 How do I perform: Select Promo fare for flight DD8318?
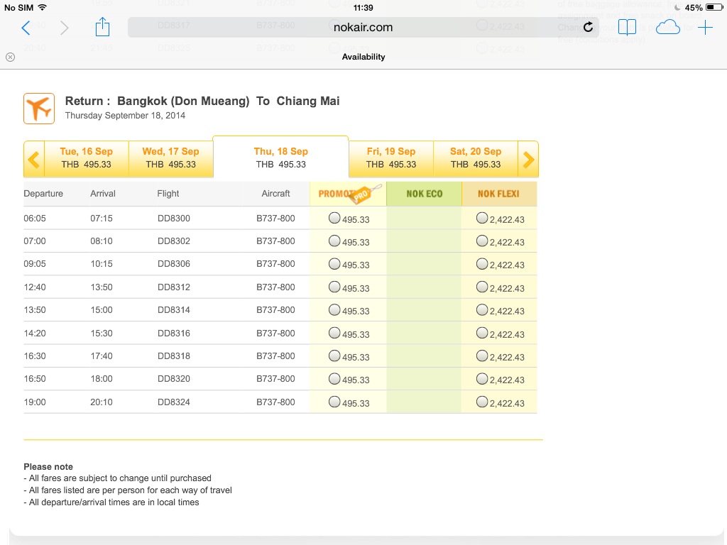(x=334, y=356)
